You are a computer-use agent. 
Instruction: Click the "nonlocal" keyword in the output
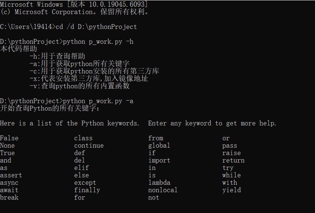[x=163, y=190]
